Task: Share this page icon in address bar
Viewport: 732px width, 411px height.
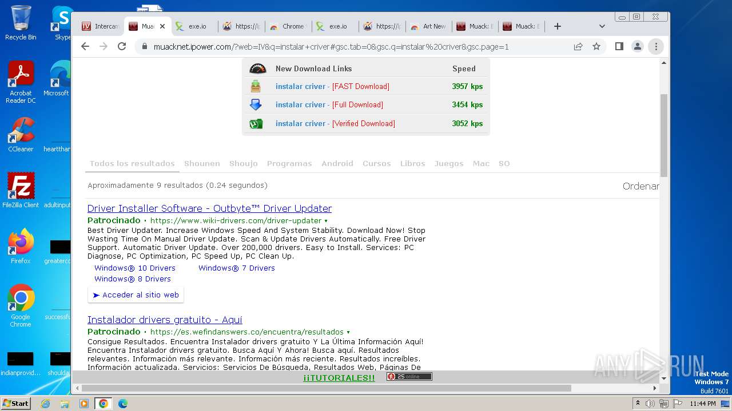Action: [578, 46]
